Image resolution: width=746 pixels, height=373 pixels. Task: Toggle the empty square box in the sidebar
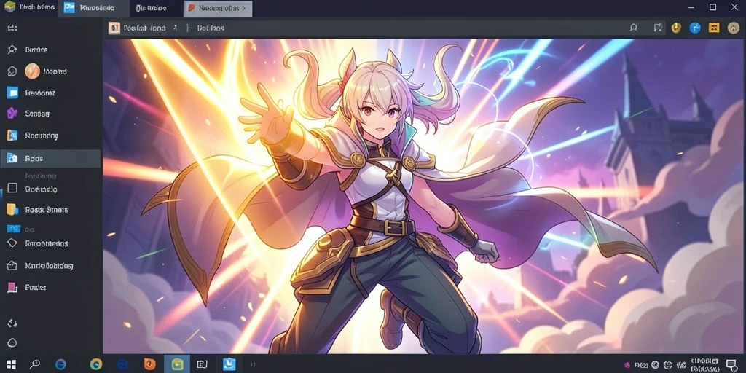[x=12, y=189]
